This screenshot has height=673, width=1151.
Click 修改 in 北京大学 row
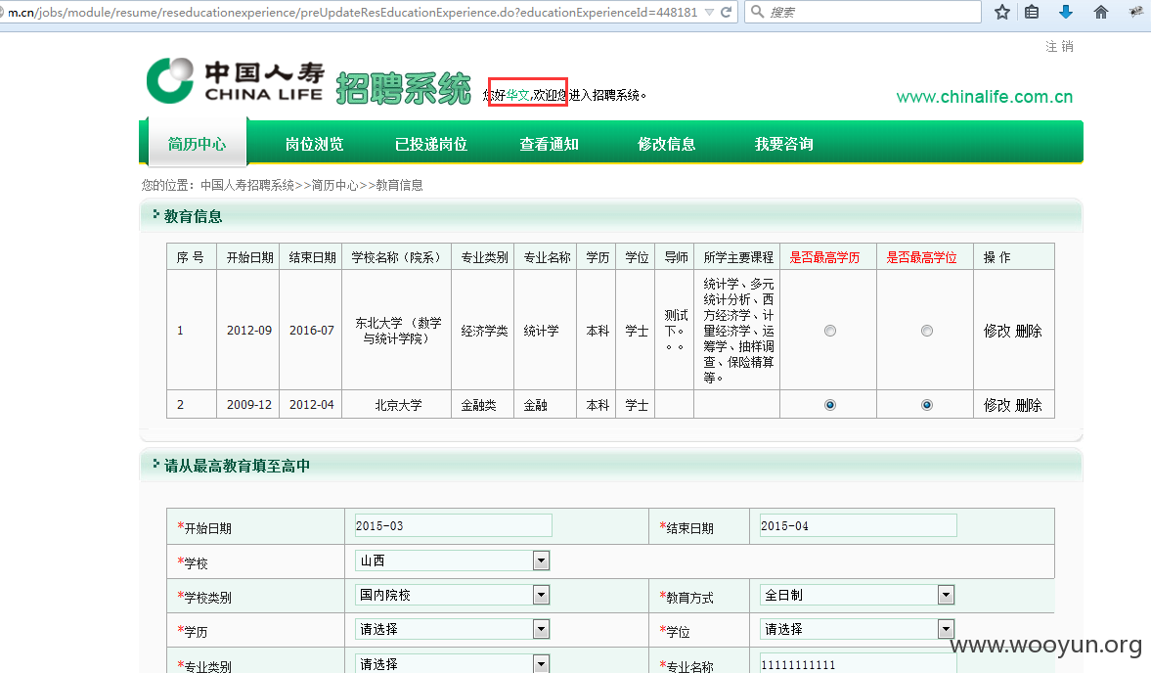click(x=996, y=405)
